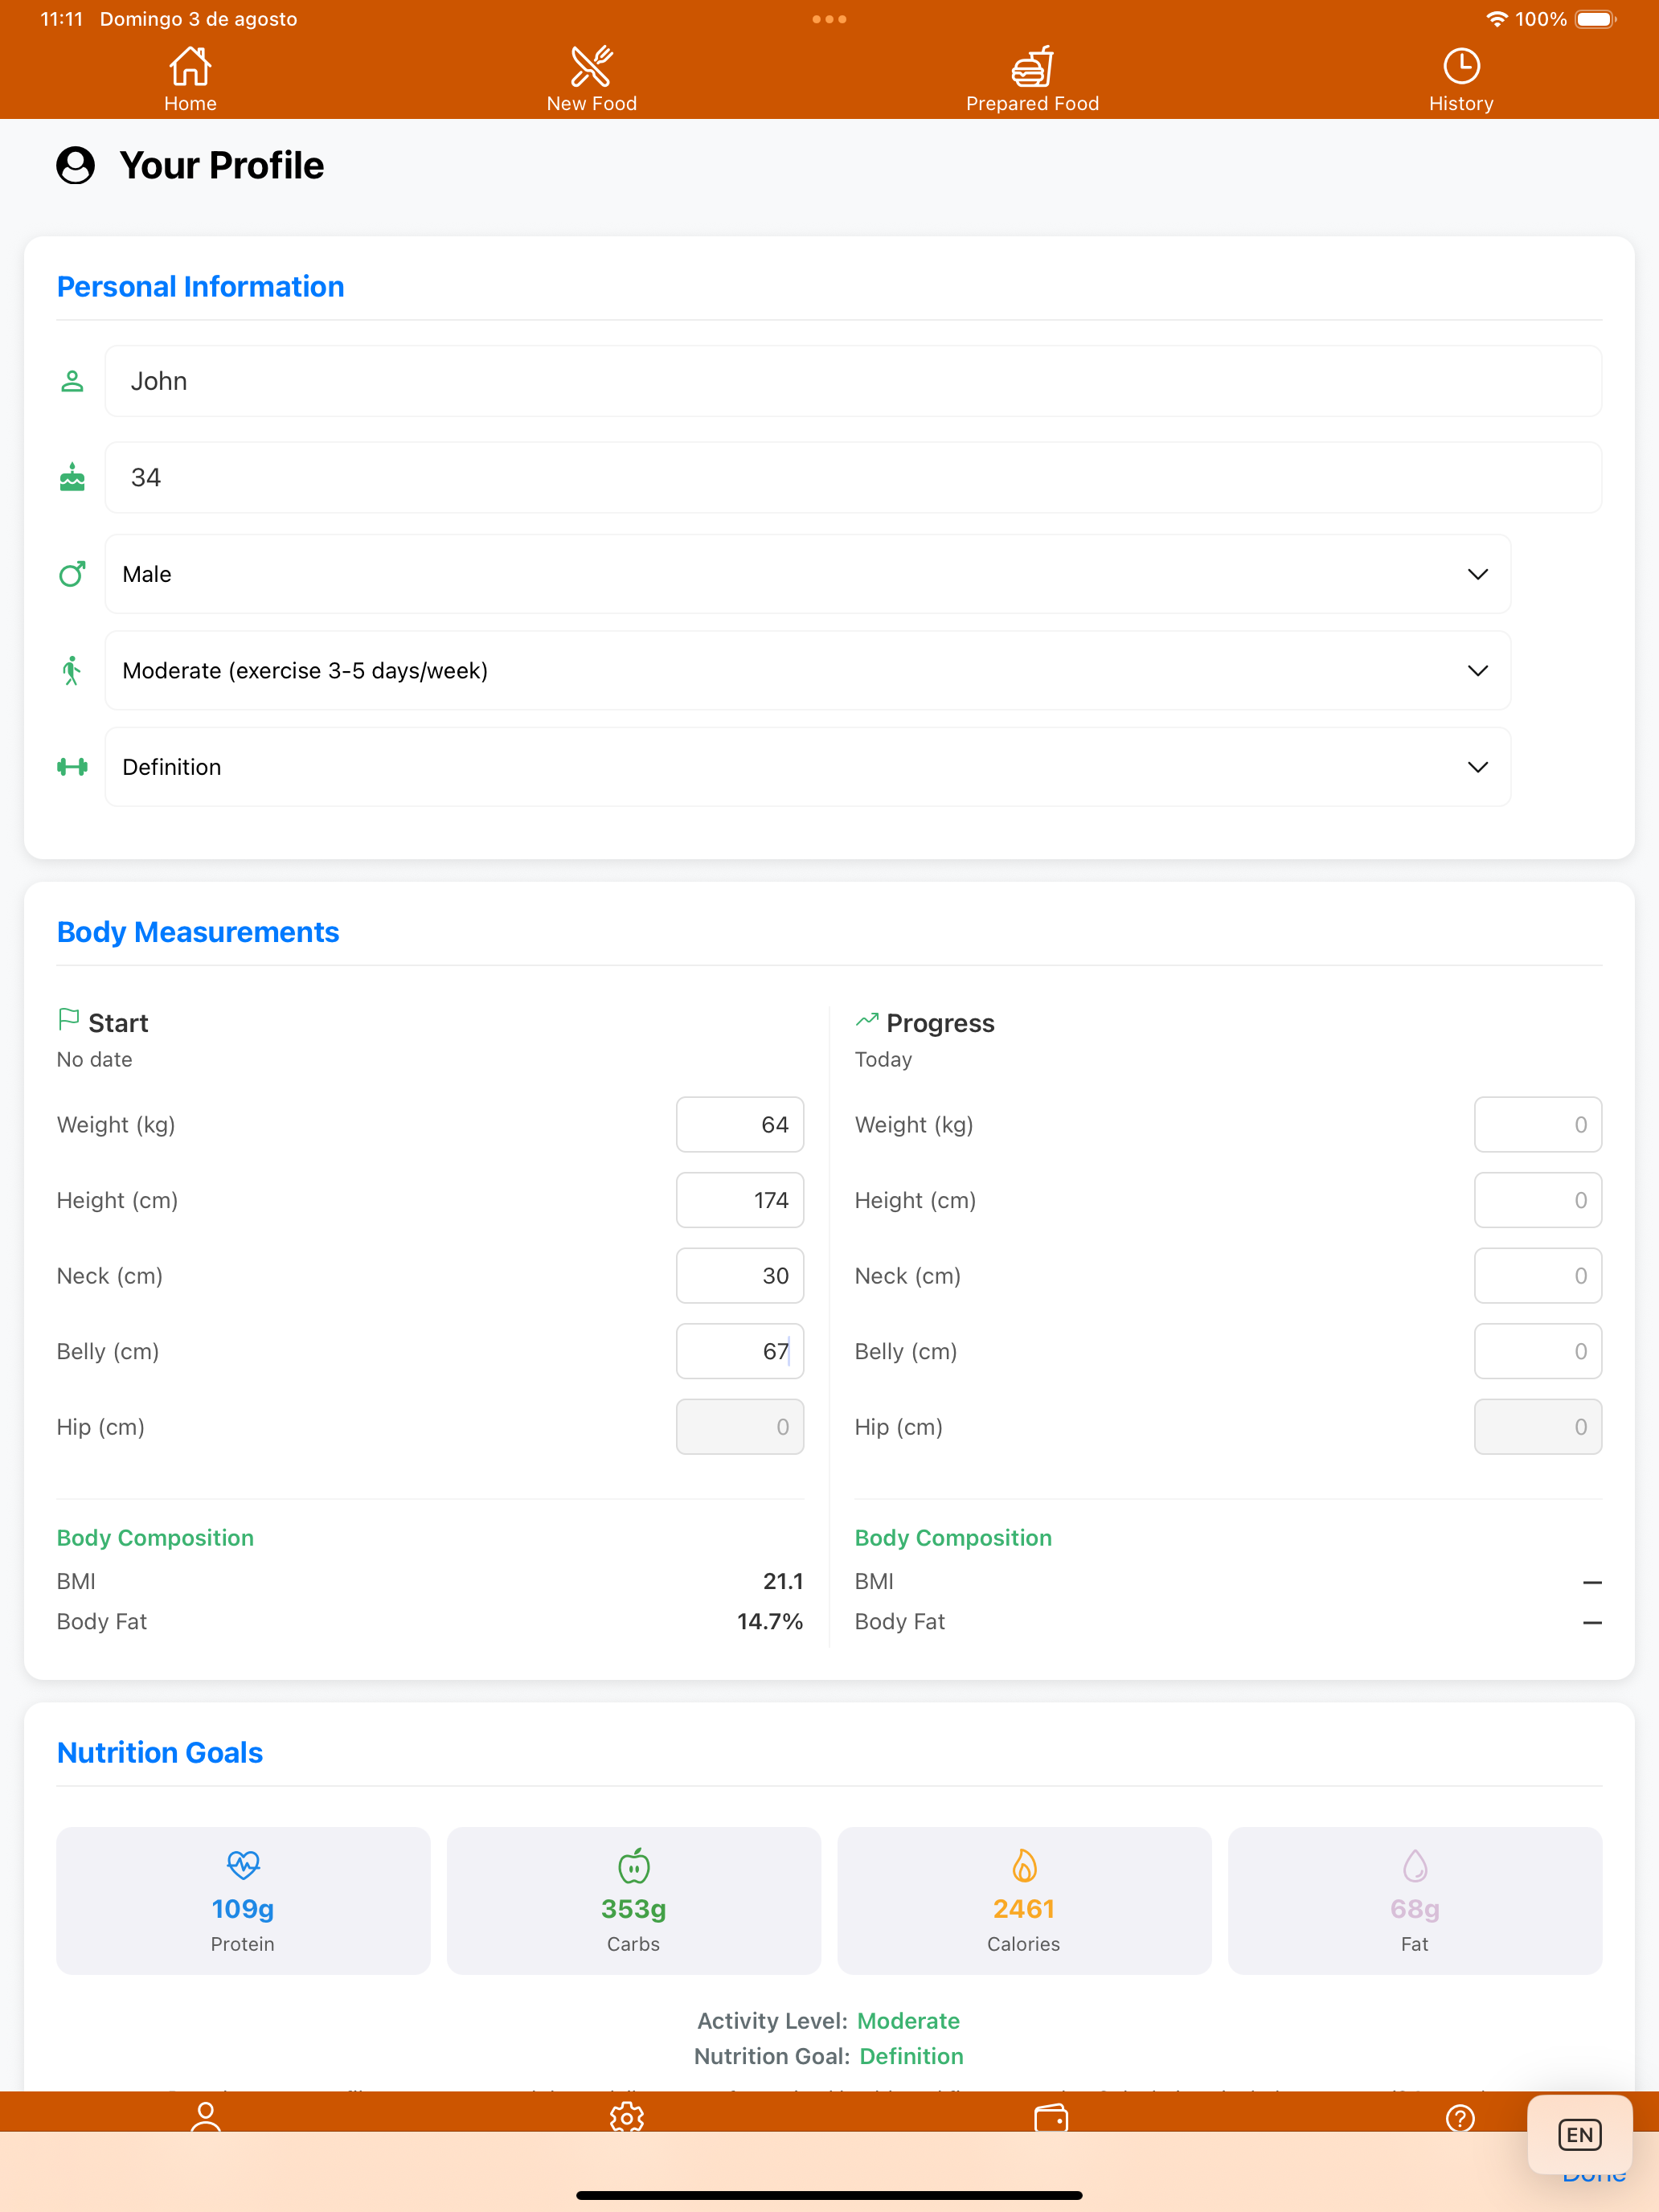Tap the Your Profile title
Viewport: 1659px width, 2212px height.
click(222, 165)
